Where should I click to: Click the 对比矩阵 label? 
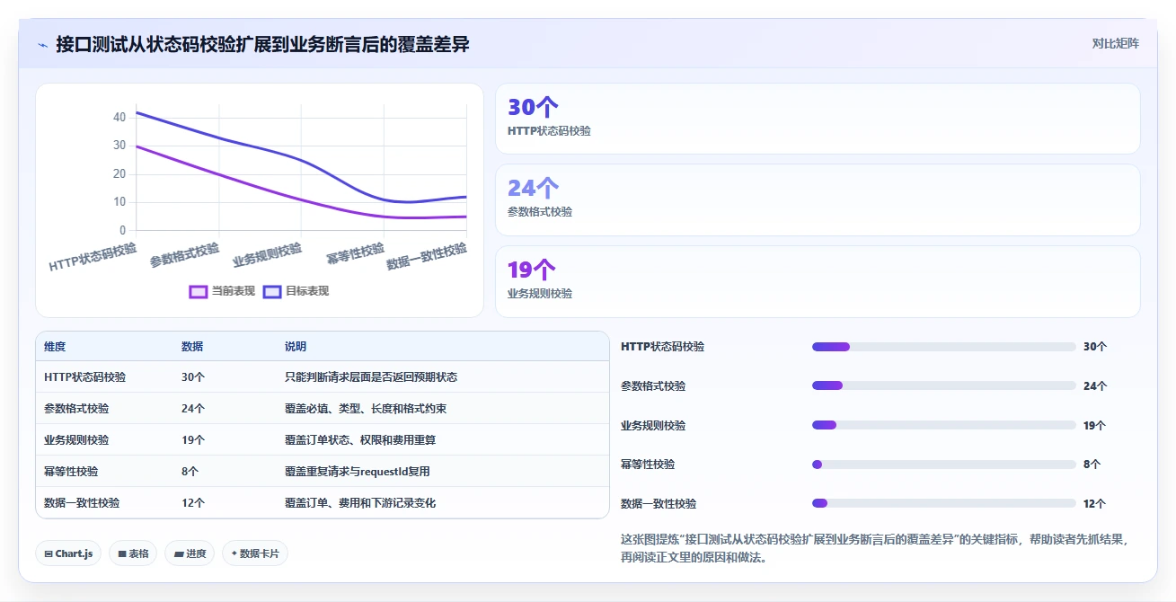tap(1115, 43)
